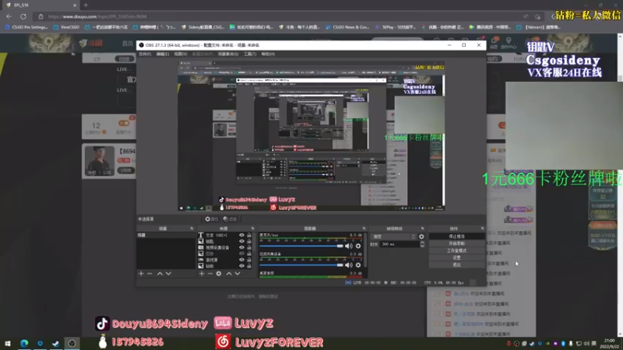Open the Windows Start menu
The height and width of the screenshot is (350, 623).
coord(8,343)
